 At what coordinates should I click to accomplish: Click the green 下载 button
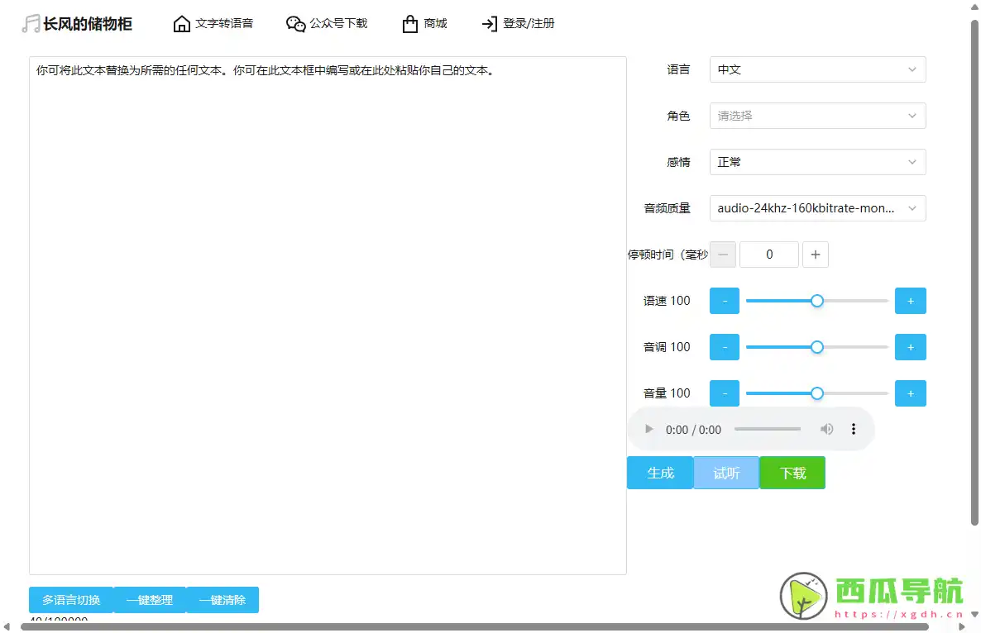(x=792, y=473)
